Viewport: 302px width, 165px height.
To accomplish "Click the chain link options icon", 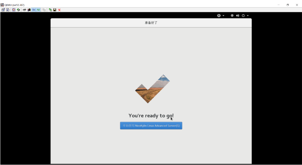I will click(x=24, y=10).
